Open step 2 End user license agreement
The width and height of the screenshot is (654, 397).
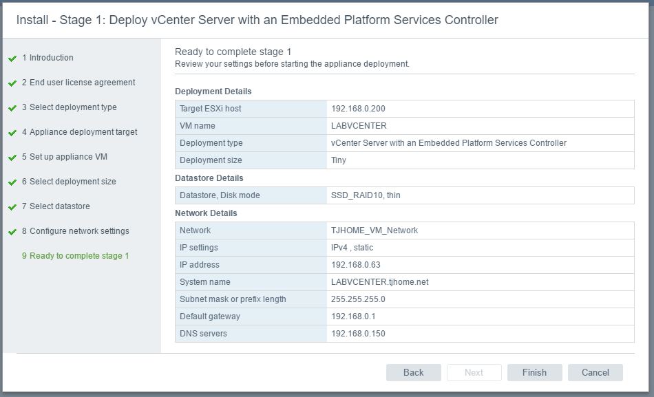coord(78,82)
